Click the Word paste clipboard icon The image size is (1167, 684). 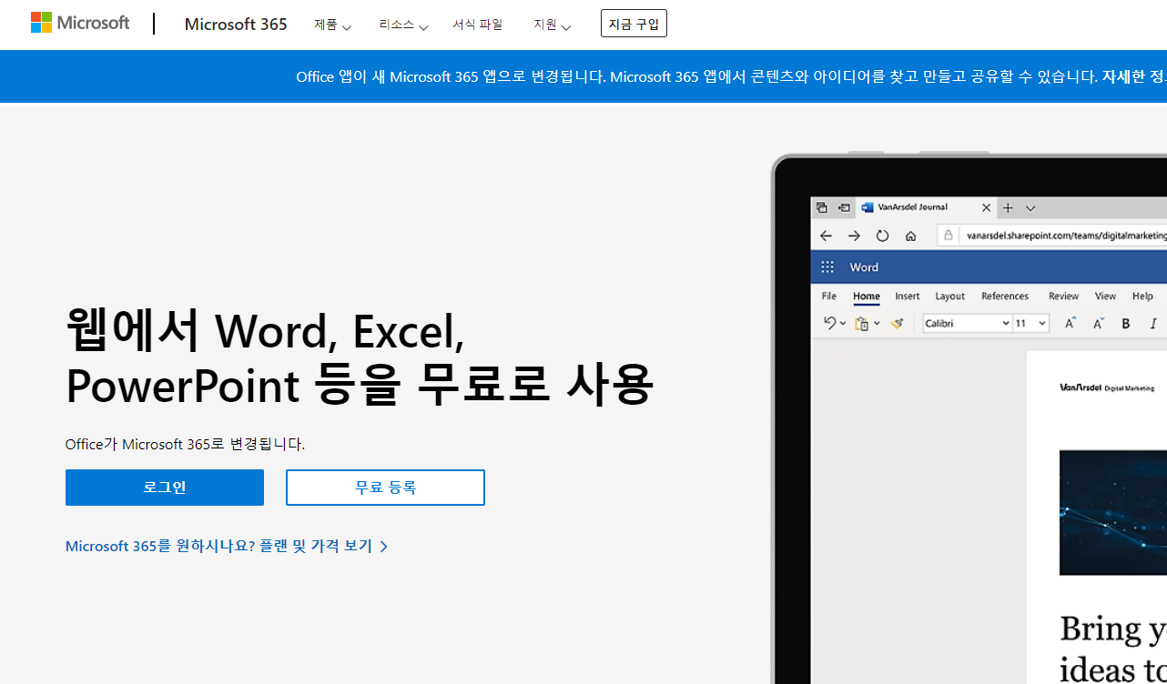[861, 323]
